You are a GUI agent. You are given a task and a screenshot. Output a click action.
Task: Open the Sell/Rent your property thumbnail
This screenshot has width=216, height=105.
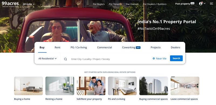(x=91, y=86)
